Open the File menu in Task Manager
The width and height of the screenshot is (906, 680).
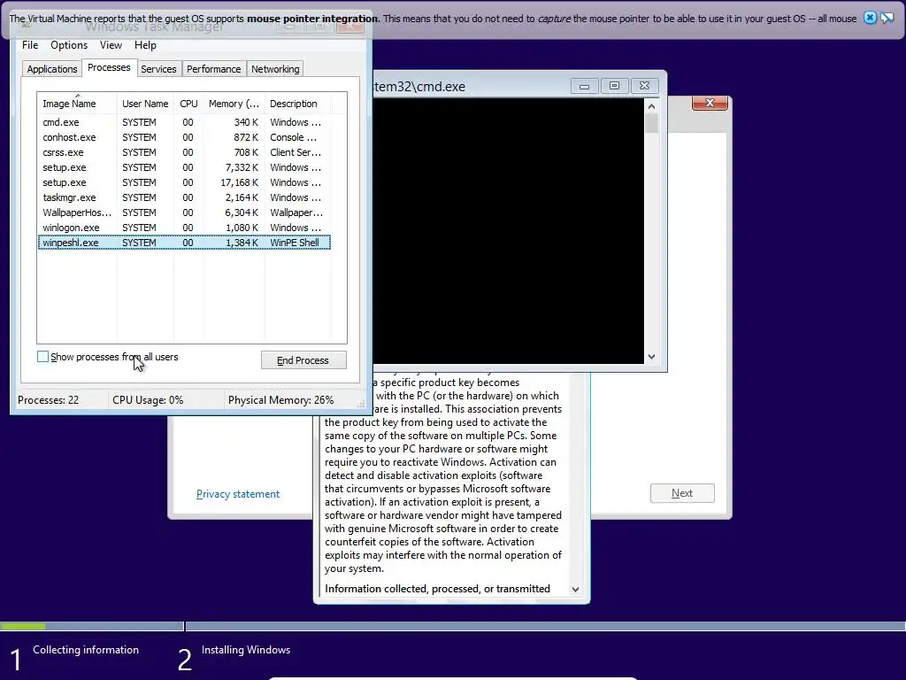30,45
